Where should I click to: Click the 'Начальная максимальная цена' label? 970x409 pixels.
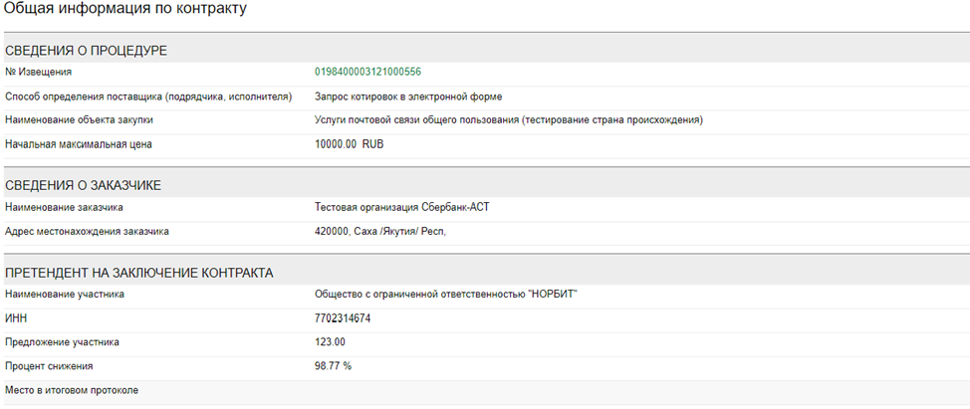tap(79, 144)
